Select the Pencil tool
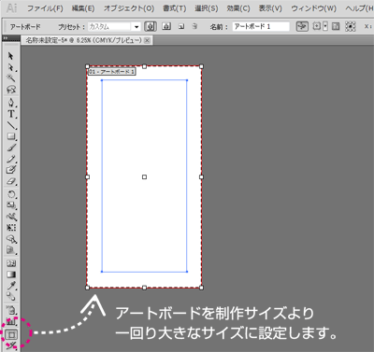 [11, 159]
